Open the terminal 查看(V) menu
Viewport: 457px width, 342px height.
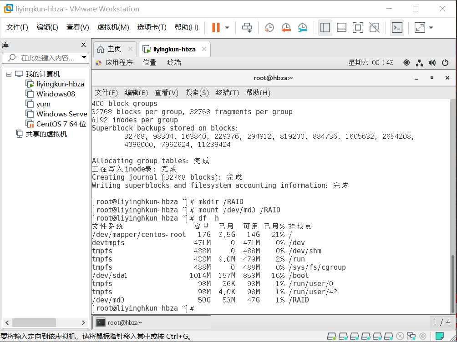(167, 93)
